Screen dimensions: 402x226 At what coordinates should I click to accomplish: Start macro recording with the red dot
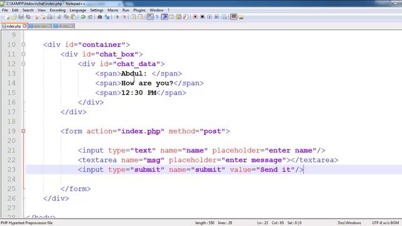coord(195,17)
